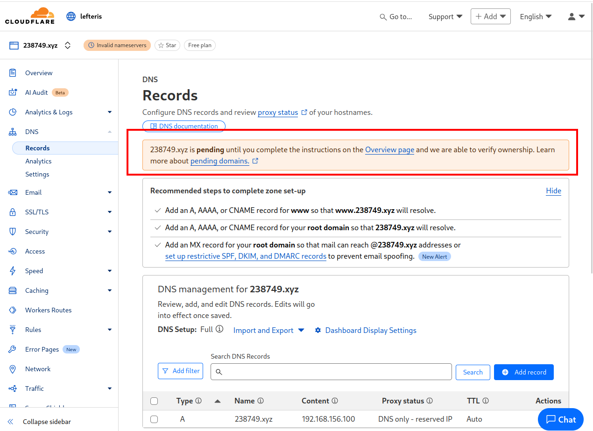Screen dimensions: 593x431
Task: Expand the Rules sidebar section
Action: click(x=110, y=330)
